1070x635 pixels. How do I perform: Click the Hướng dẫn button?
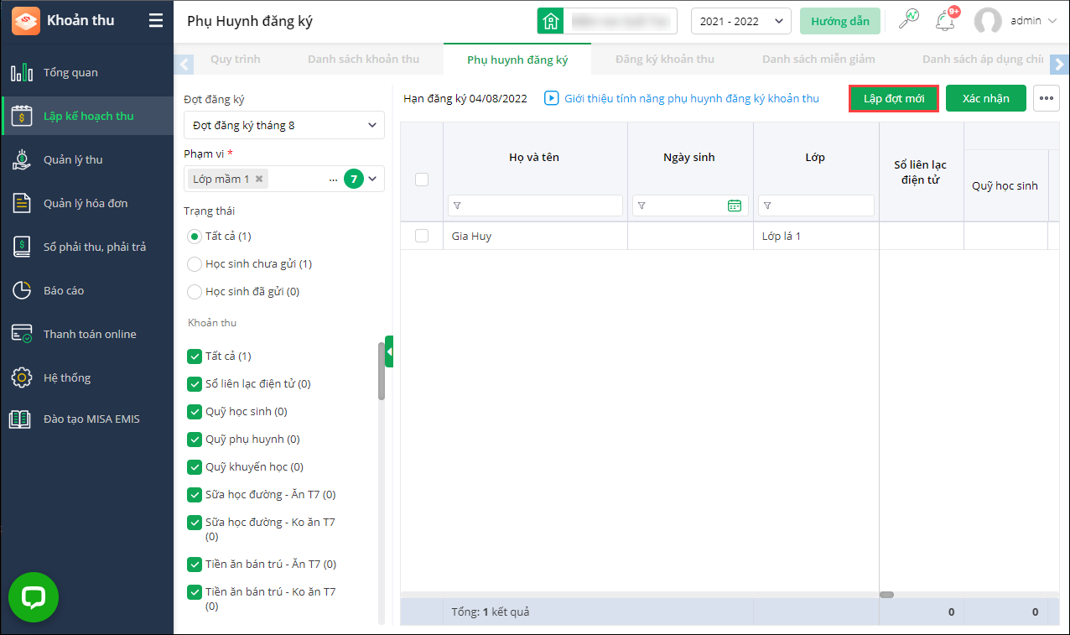click(840, 21)
